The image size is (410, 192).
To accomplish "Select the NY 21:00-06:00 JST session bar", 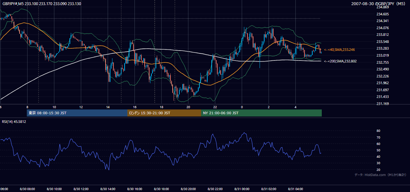I will 261,113.
